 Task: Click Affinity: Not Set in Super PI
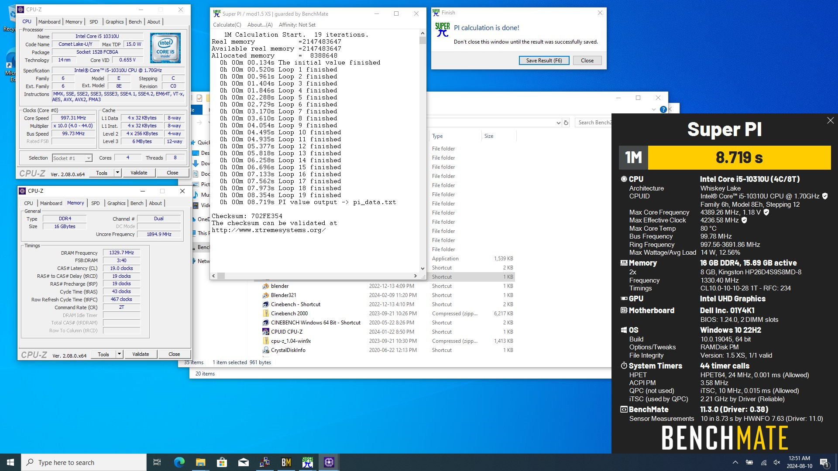coord(297,25)
